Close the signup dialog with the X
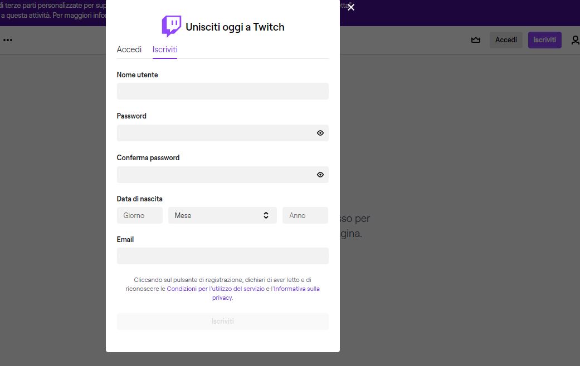 [x=351, y=7]
